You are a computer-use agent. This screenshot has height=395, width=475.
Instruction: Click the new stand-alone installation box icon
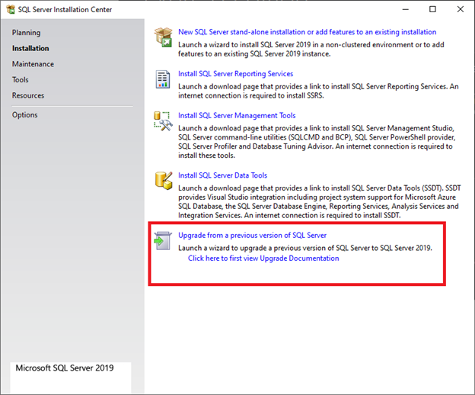coord(163,37)
